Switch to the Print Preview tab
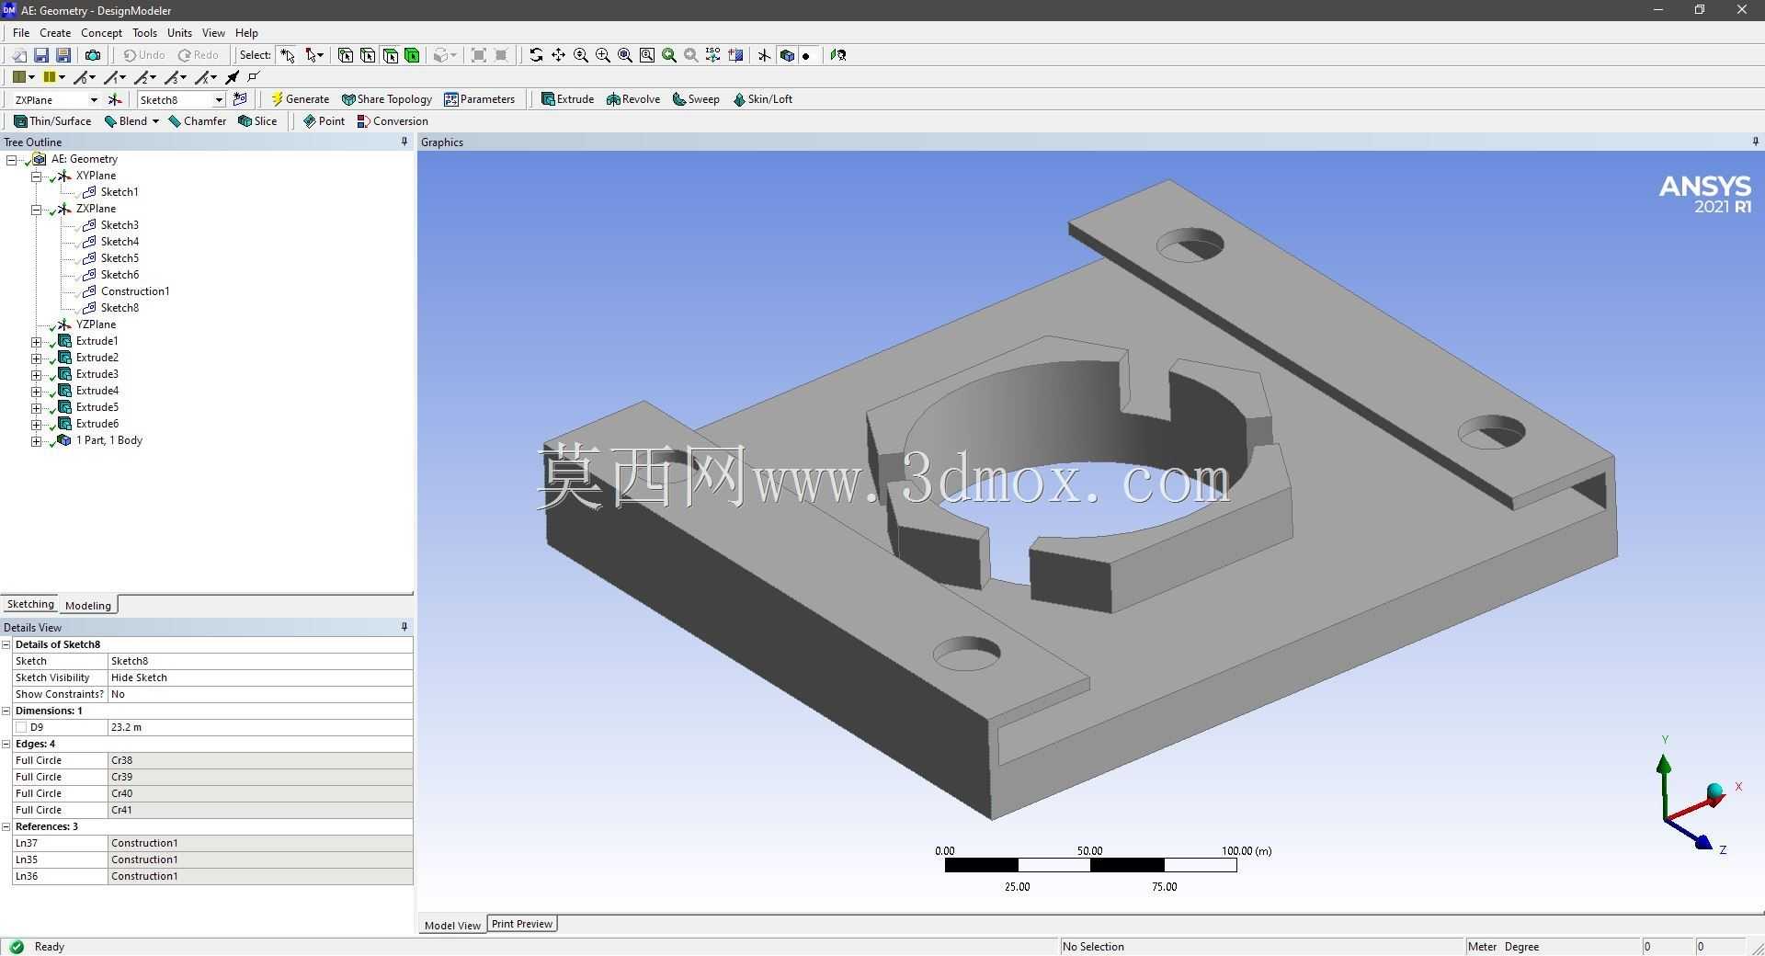 pyautogui.click(x=521, y=924)
